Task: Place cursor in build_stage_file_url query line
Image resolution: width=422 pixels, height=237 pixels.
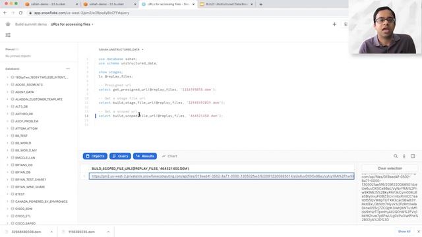Action: [162, 103]
